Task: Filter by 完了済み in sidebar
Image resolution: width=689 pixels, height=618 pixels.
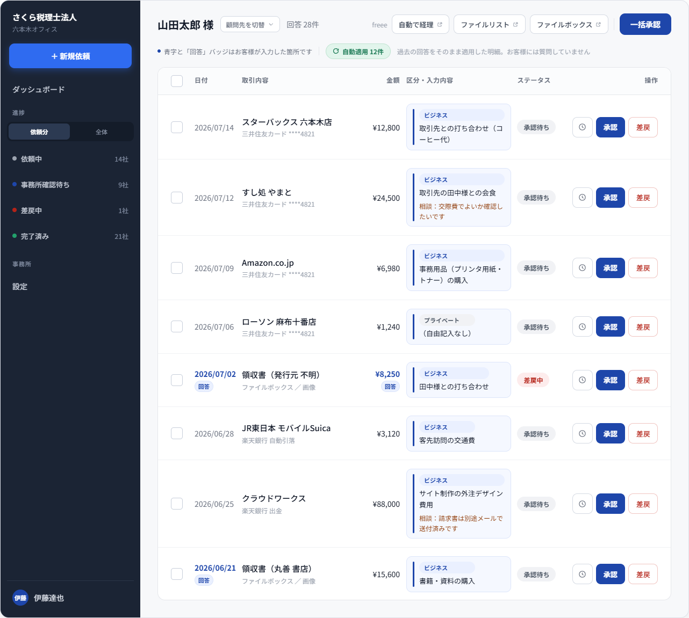Action: pos(70,236)
